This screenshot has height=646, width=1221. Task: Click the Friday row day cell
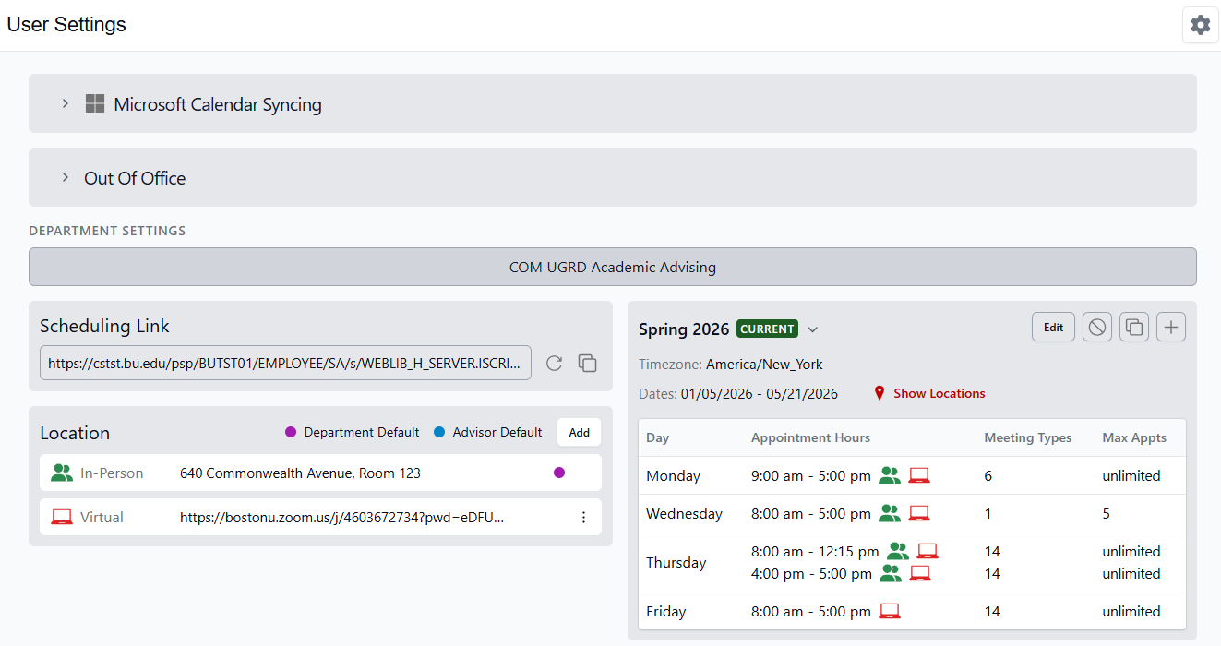tap(665, 612)
